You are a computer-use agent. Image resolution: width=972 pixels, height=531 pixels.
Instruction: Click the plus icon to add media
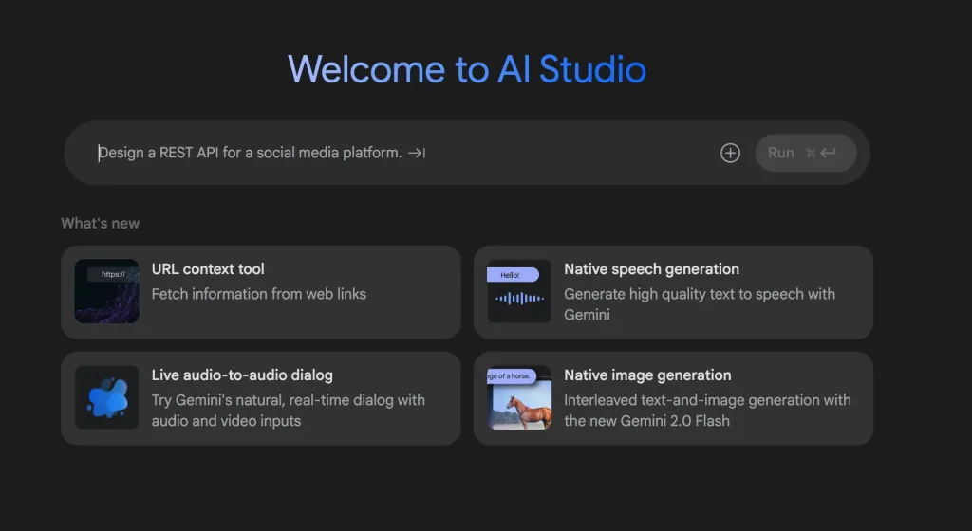[730, 153]
